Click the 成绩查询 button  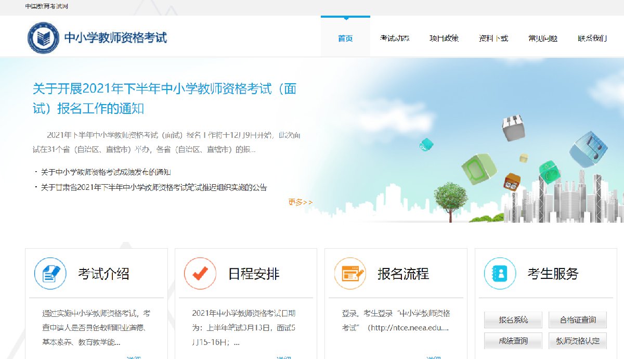pyautogui.click(x=513, y=341)
